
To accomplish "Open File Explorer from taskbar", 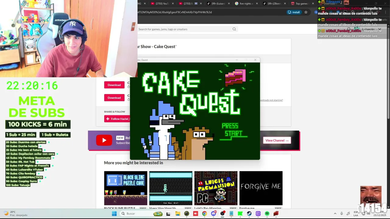I will point(178,214).
